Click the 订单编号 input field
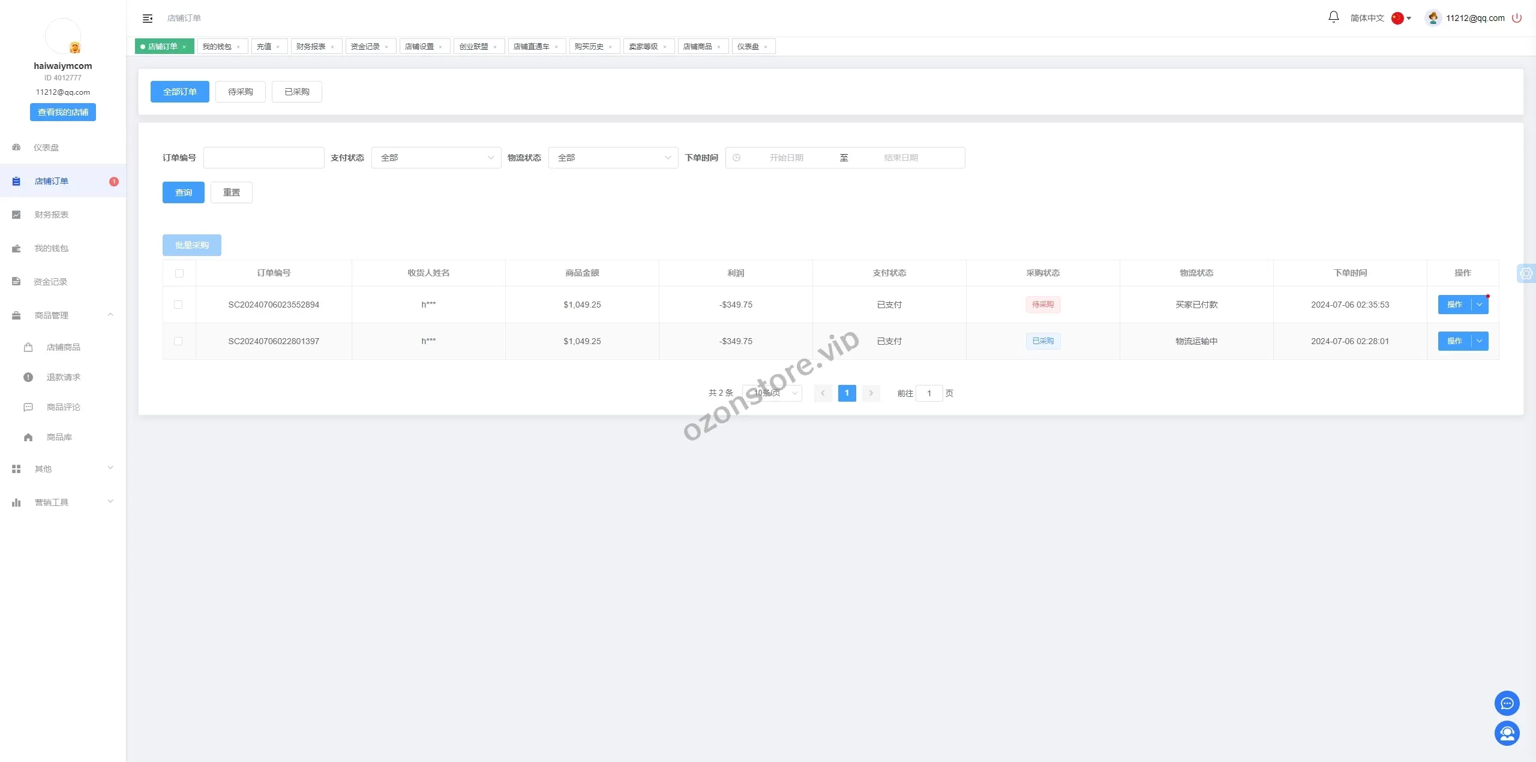Image resolution: width=1536 pixels, height=762 pixels. coord(264,158)
